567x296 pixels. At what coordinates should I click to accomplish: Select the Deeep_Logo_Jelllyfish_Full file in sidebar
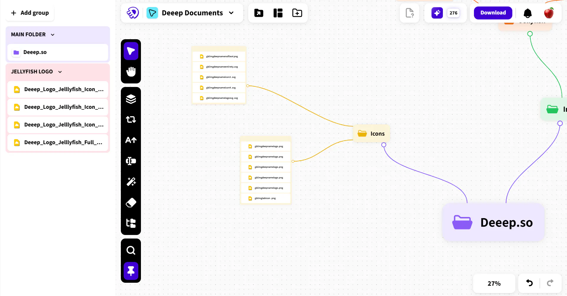tap(58, 142)
